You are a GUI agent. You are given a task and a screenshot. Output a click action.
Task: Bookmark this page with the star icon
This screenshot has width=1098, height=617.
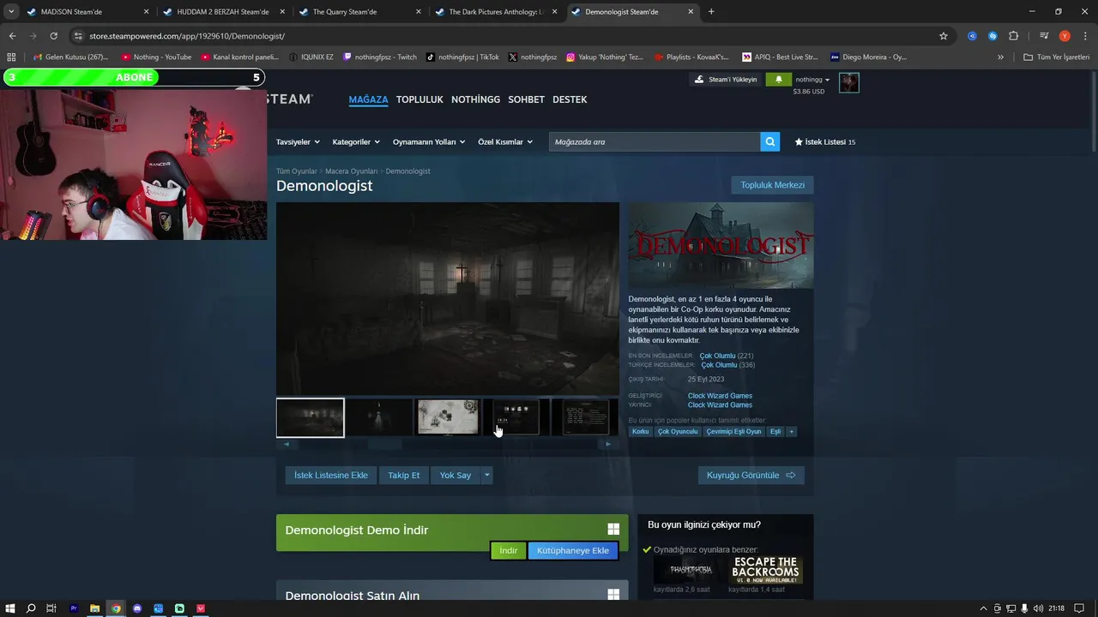click(944, 36)
